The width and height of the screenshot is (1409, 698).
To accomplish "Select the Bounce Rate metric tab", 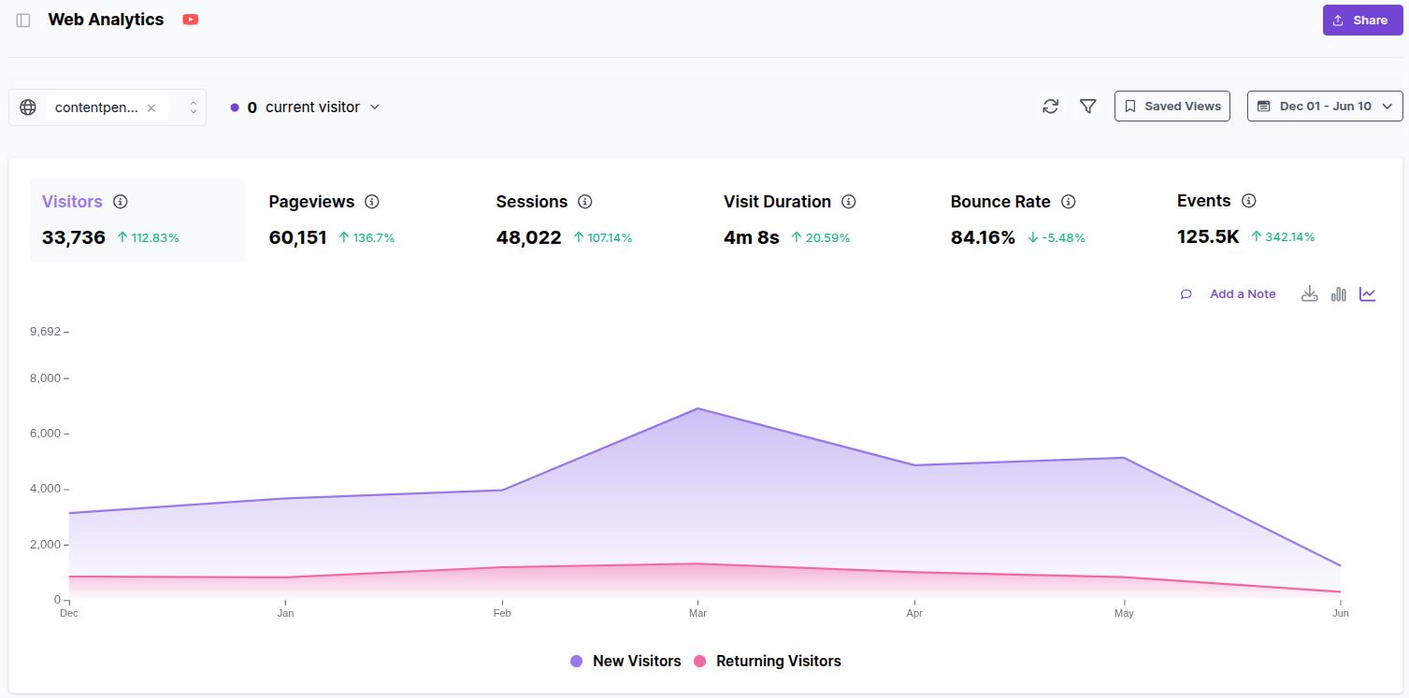I will coord(1045,221).
